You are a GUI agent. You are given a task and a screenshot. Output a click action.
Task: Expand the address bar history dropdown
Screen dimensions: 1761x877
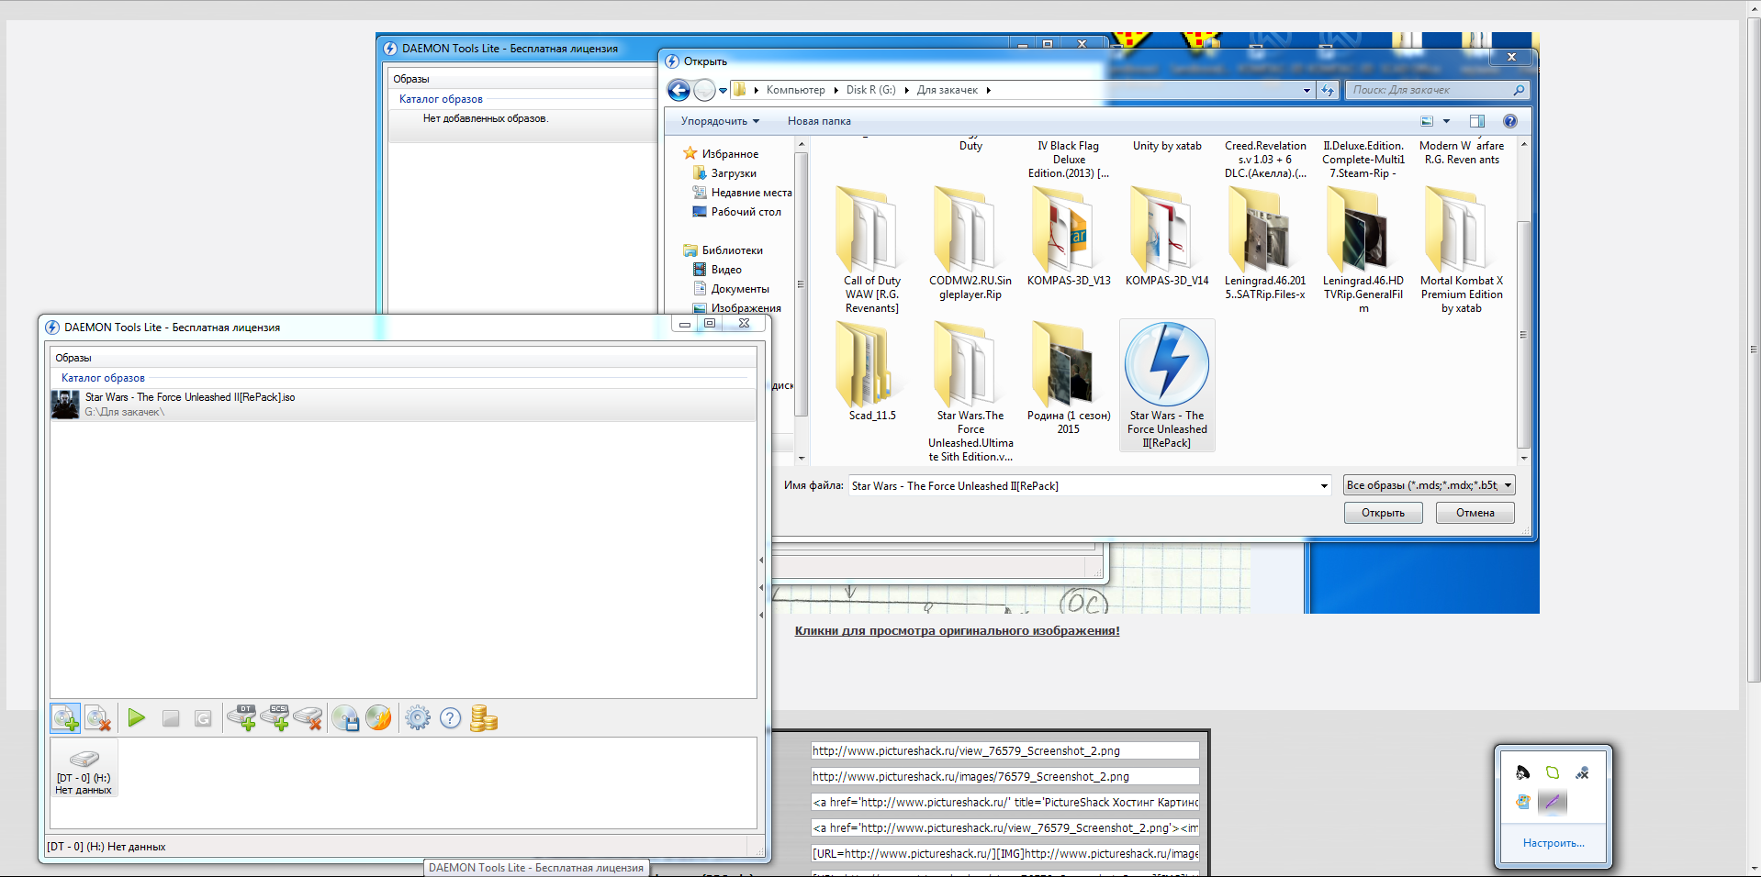click(1307, 90)
